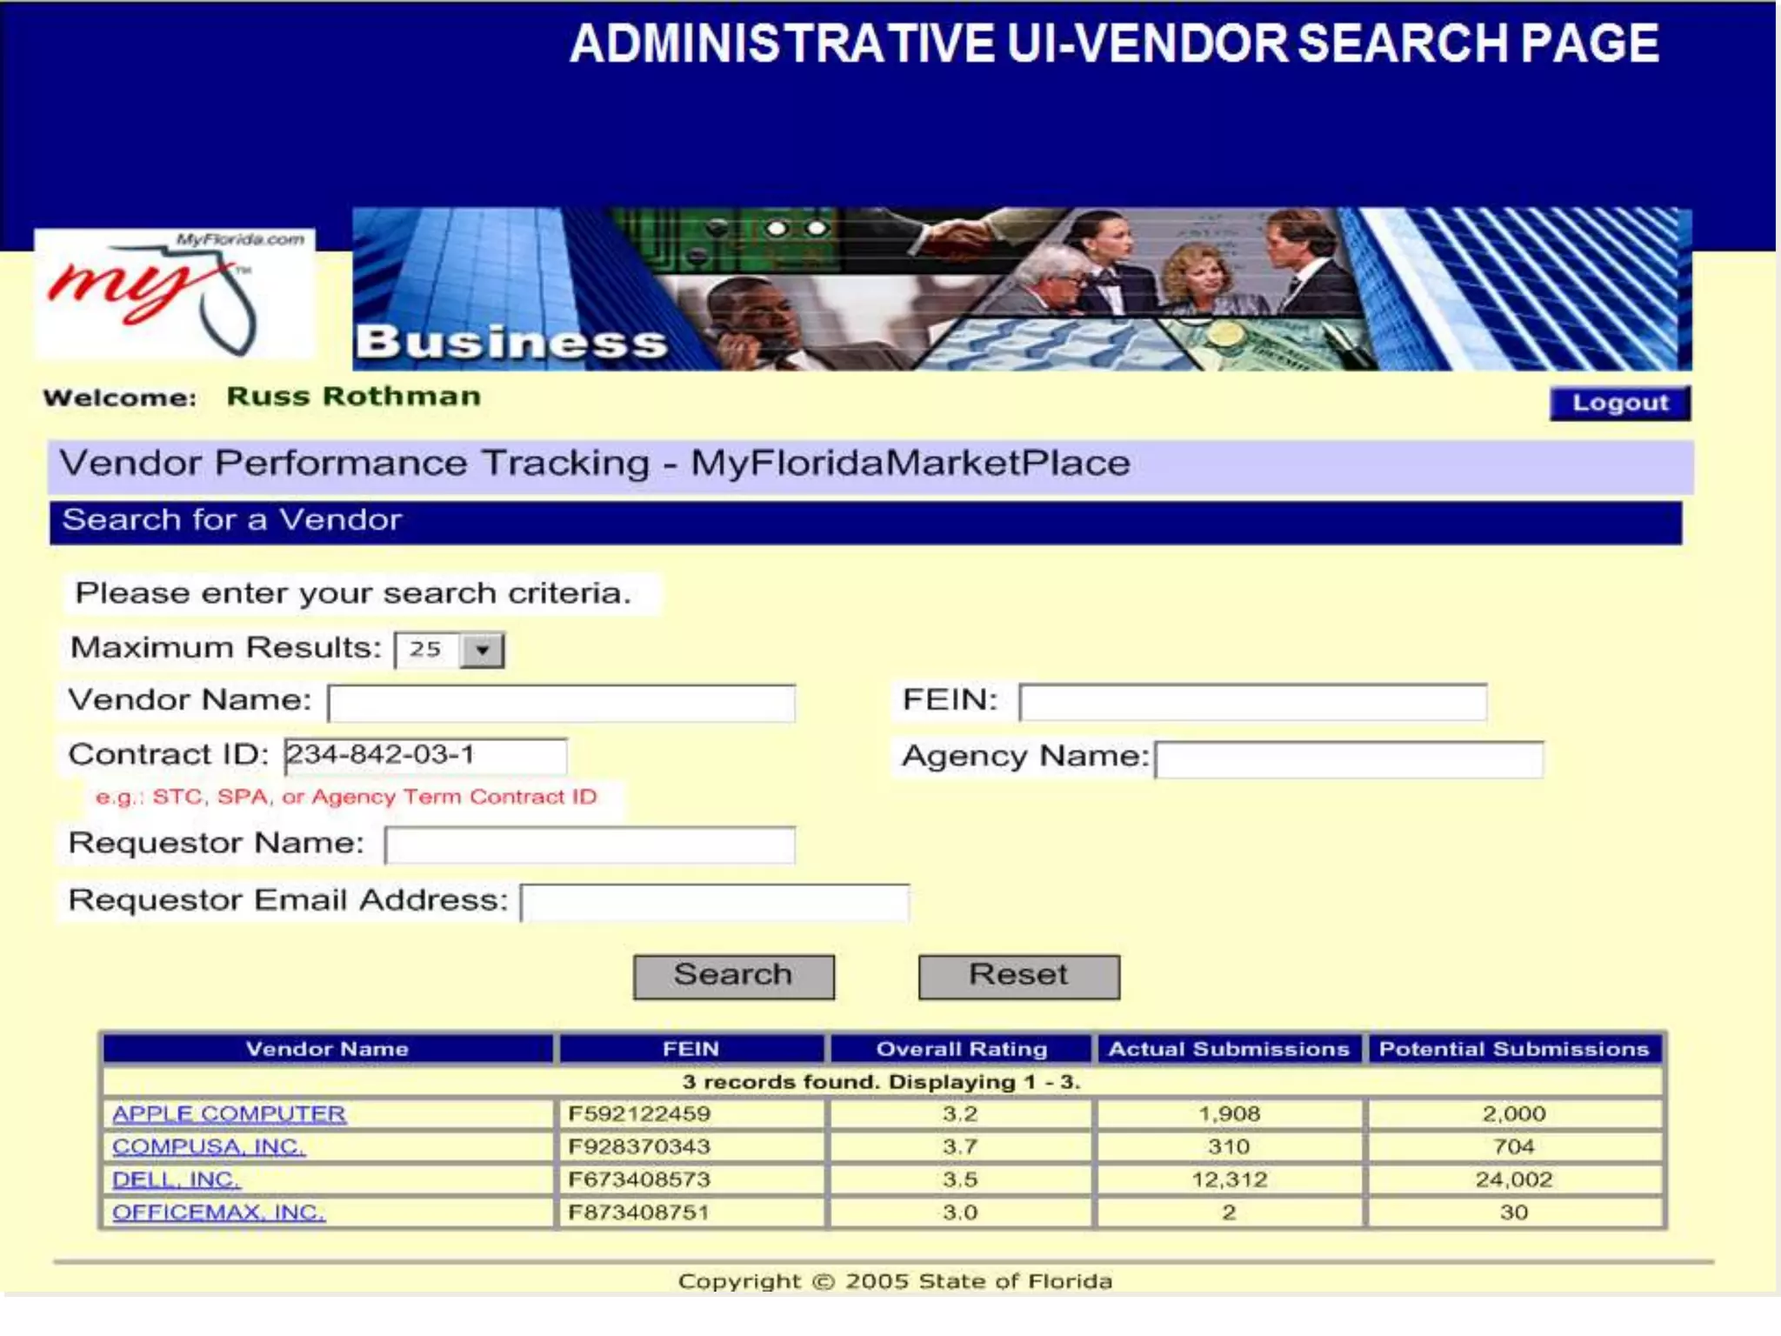The width and height of the screenshot is (1781, 1336).
Task: Click the Overall Rating column header
Action: coord(961,1049)
